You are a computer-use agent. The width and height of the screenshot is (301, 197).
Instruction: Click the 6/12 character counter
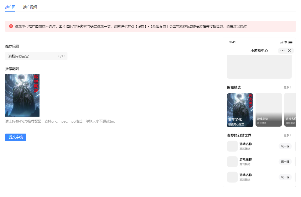tap(62, 56)
